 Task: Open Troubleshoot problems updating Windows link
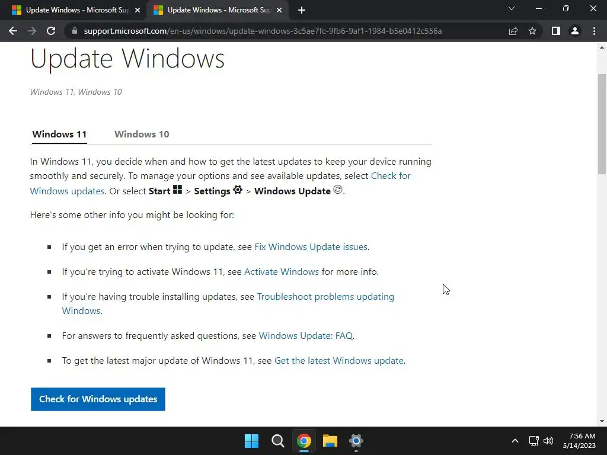tap(325, 297)
